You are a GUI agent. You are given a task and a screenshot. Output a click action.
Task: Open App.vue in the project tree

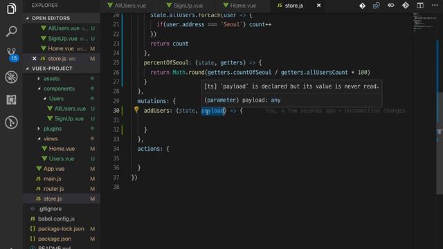[x=54, y=169]
